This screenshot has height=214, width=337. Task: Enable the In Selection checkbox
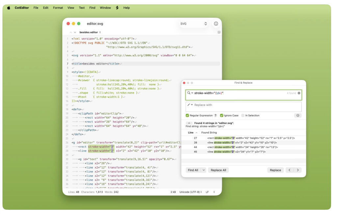pos(243,116)
